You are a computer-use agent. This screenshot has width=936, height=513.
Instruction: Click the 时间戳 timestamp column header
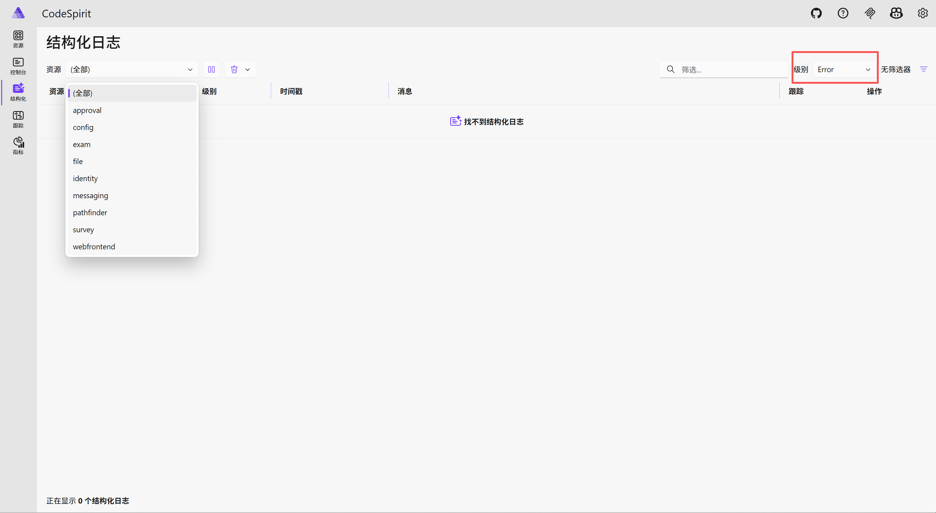(291, 91)
